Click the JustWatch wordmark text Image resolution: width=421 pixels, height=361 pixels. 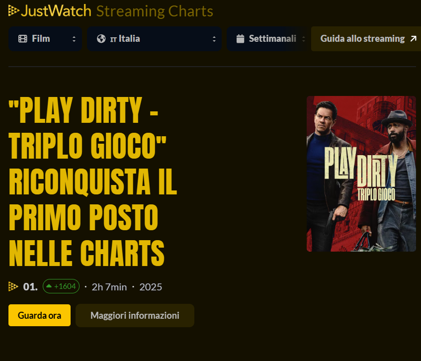[x=56, y=11]
